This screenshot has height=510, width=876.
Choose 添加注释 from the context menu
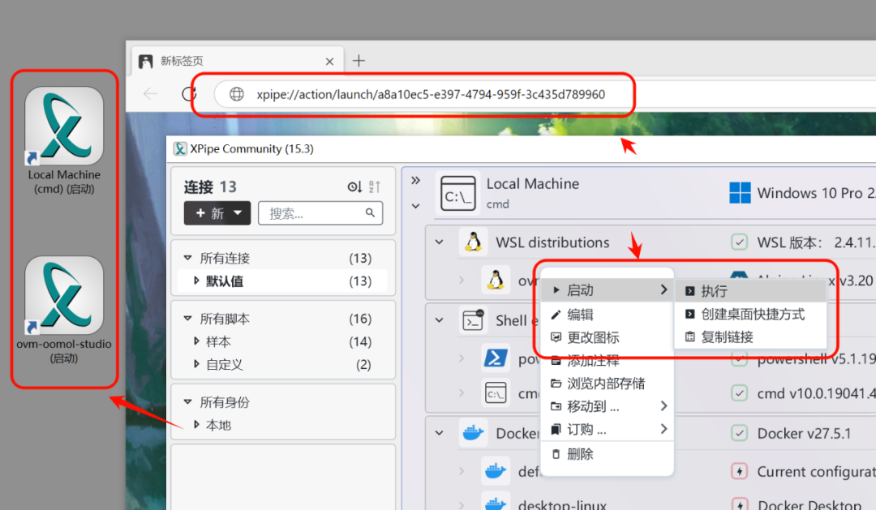tap(608, 360)
